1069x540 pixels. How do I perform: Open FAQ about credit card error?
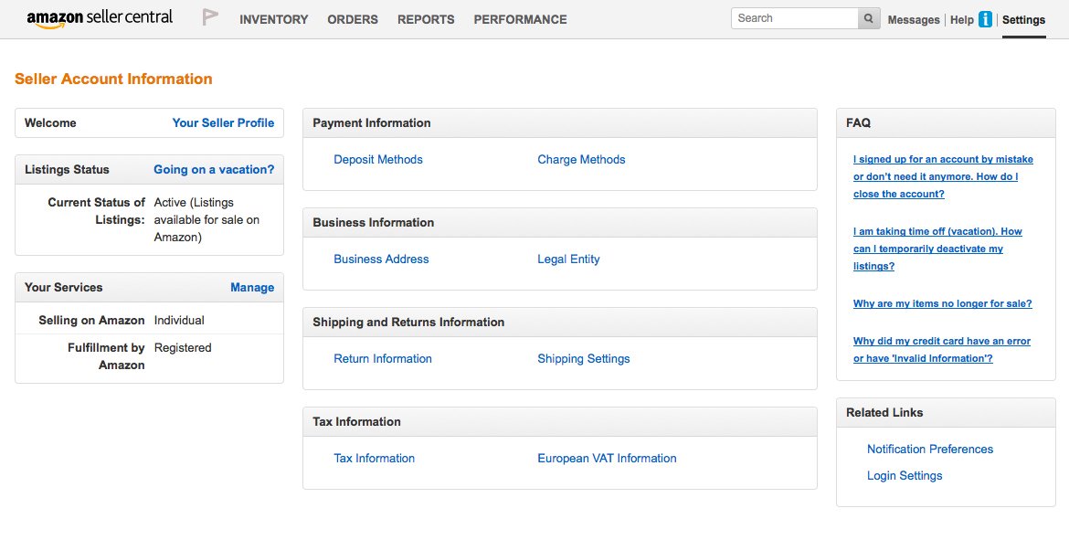click(x=941, y=350)
